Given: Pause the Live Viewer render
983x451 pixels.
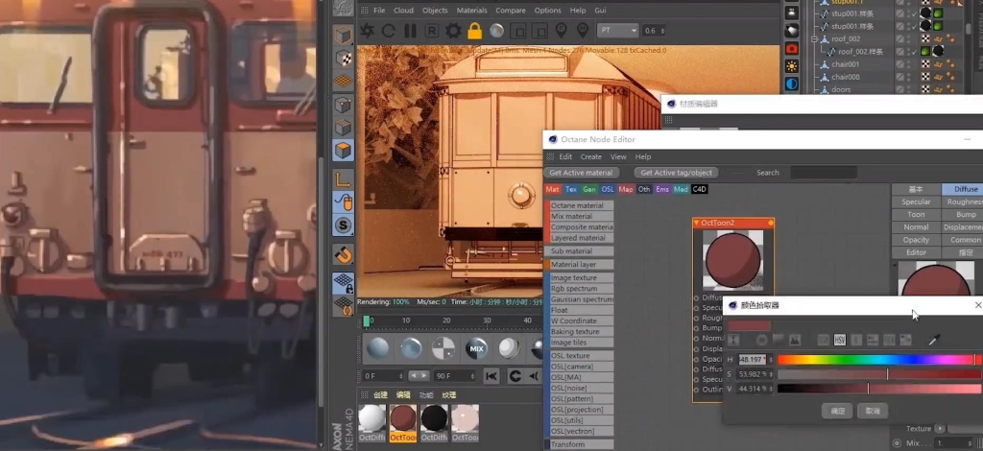Looking at the screenshot, I should (411, 31).
